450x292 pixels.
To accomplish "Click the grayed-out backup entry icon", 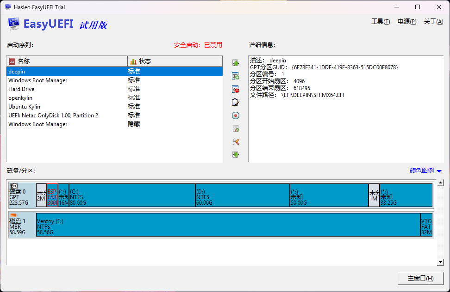I will pyautogui.click(x=236, y=129).
